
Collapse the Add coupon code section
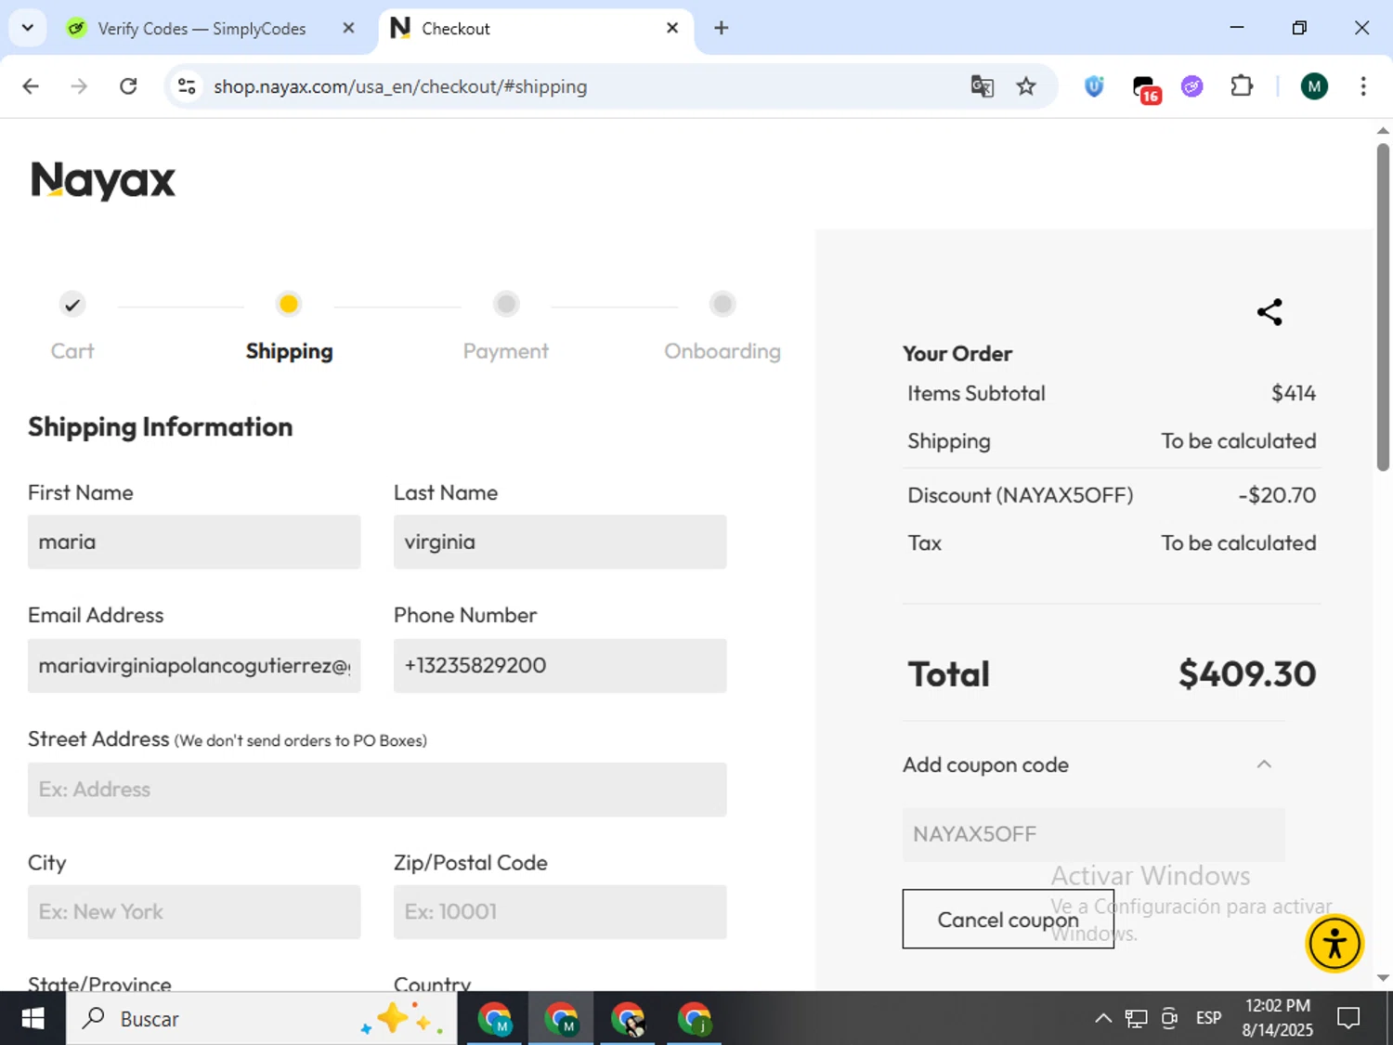(x=1264, y=764)
